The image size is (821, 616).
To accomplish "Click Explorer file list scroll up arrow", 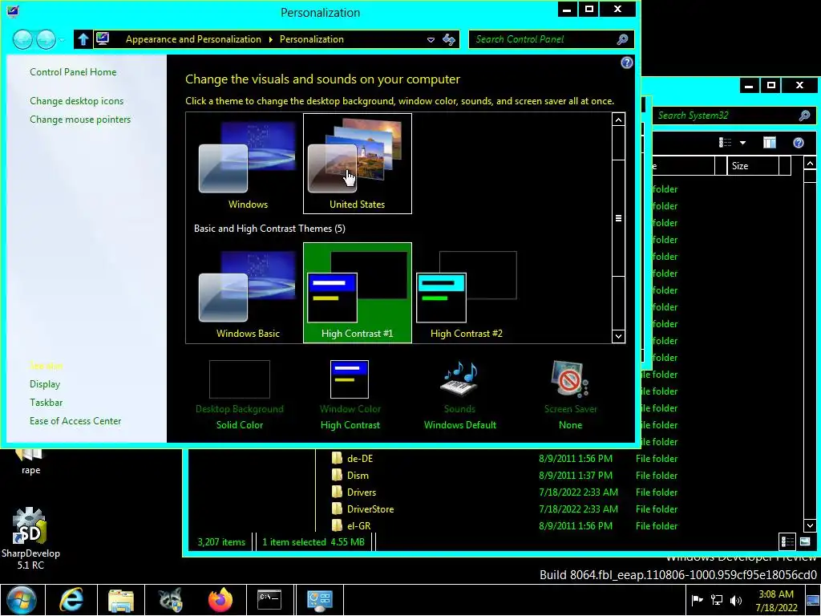I will (810, 164).
